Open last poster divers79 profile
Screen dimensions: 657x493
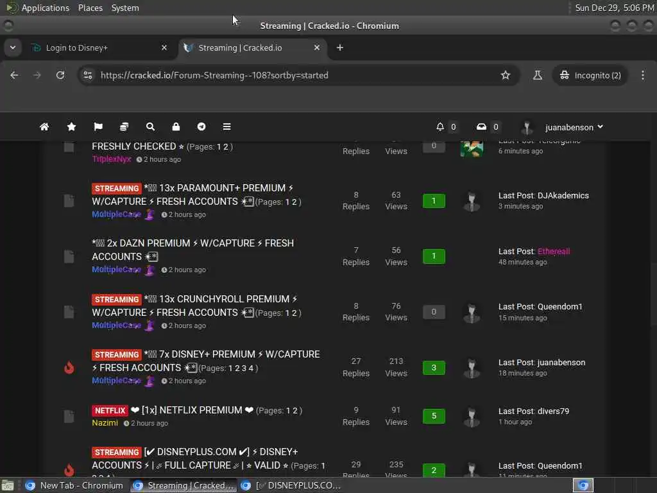click(x=553, y=411)
